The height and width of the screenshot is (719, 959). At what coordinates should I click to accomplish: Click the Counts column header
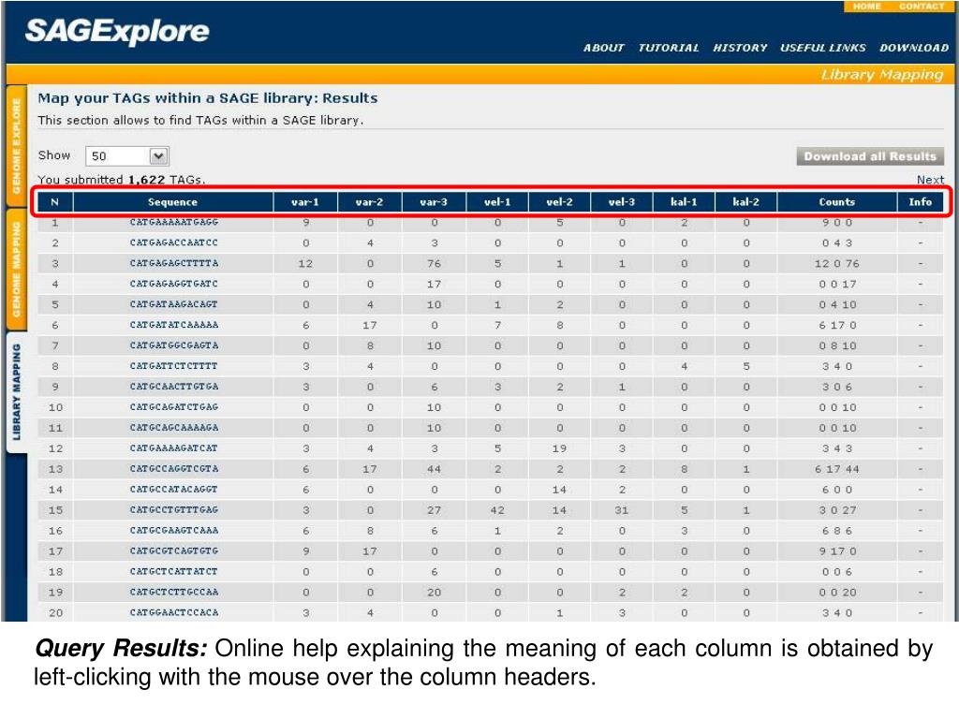tap(836, 202)
